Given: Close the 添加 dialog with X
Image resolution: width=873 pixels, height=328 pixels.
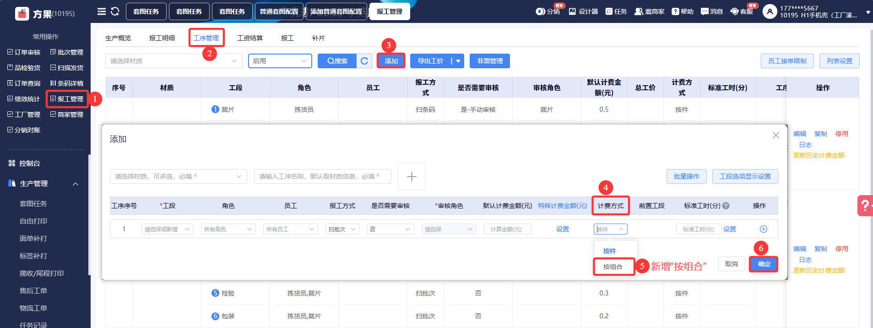Looking at the screenshot, I should click(775, 135).
